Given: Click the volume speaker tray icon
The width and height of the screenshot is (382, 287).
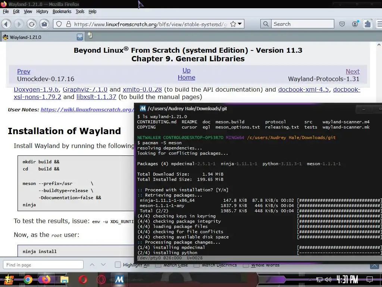Looking at the screenshot, I should pos(328,280).
